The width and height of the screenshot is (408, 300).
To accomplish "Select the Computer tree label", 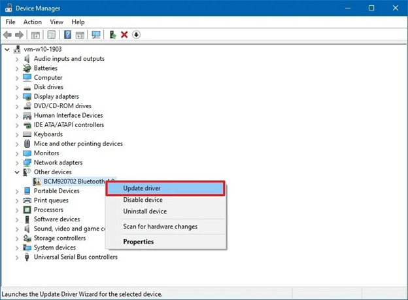I will coord(48,78).
